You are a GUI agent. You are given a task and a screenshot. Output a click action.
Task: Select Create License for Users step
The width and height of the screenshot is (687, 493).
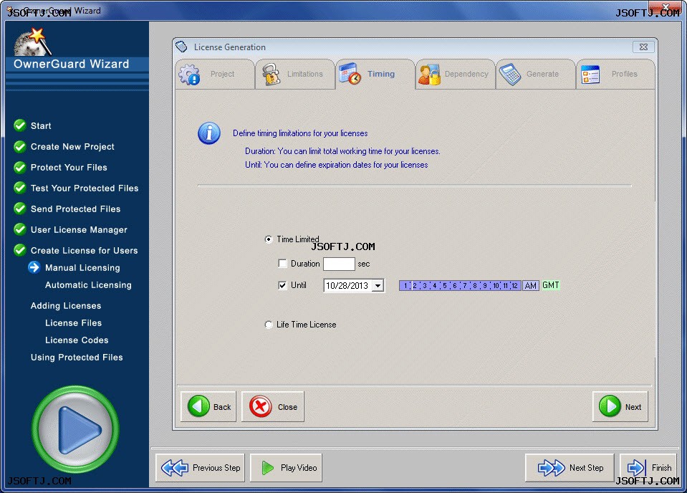pos(84,251)
